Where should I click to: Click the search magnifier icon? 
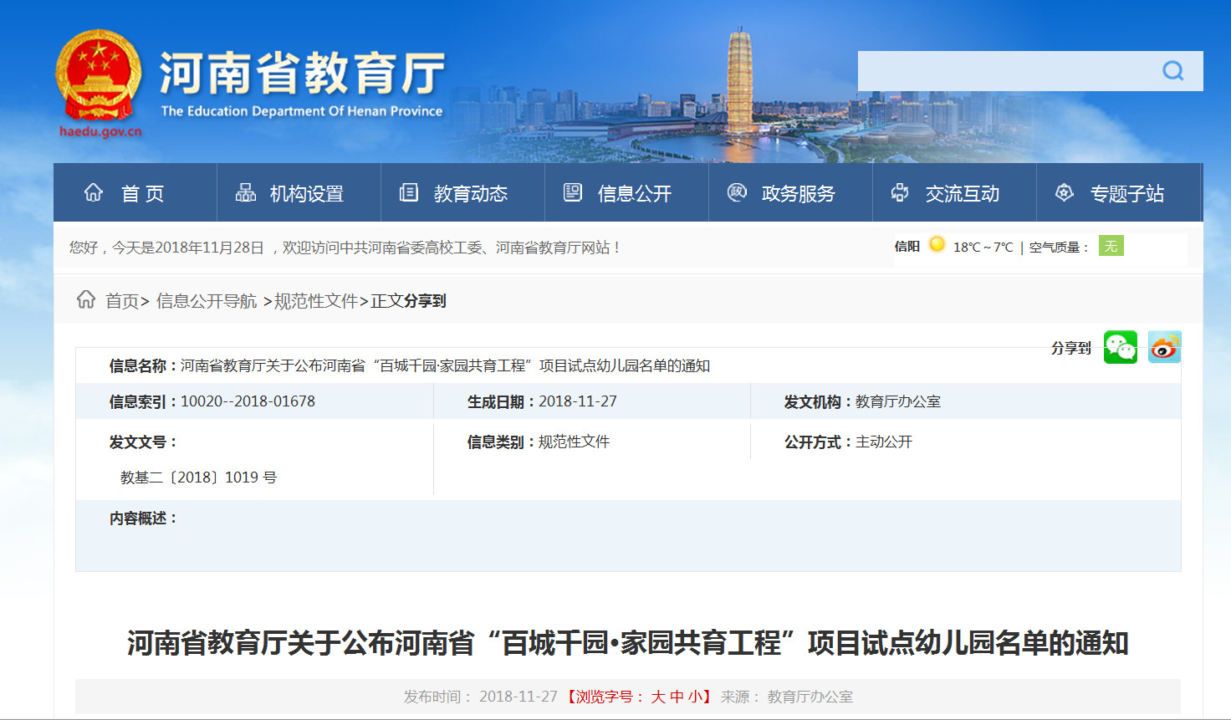[x=1172, y=71]
